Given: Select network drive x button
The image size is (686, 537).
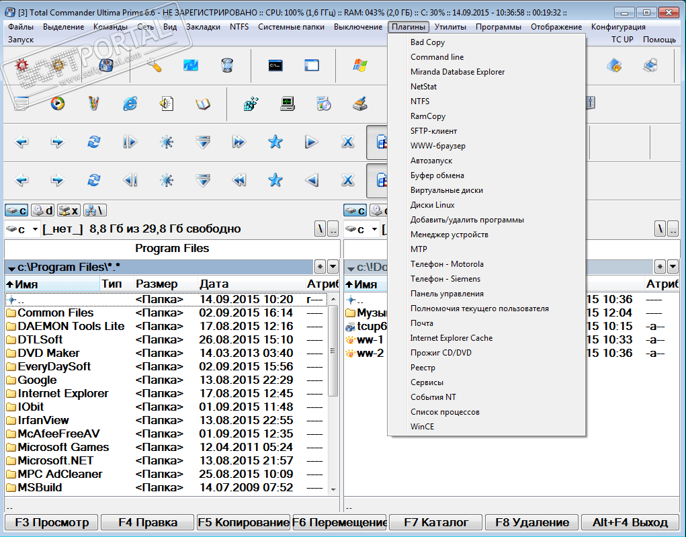Looking at the screenshot, I should pos(69,210).
